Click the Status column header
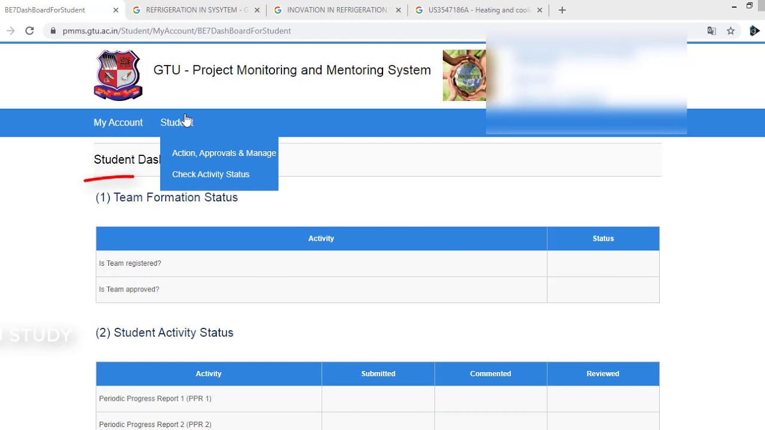 pyautogui.click(x=603, y=238)
